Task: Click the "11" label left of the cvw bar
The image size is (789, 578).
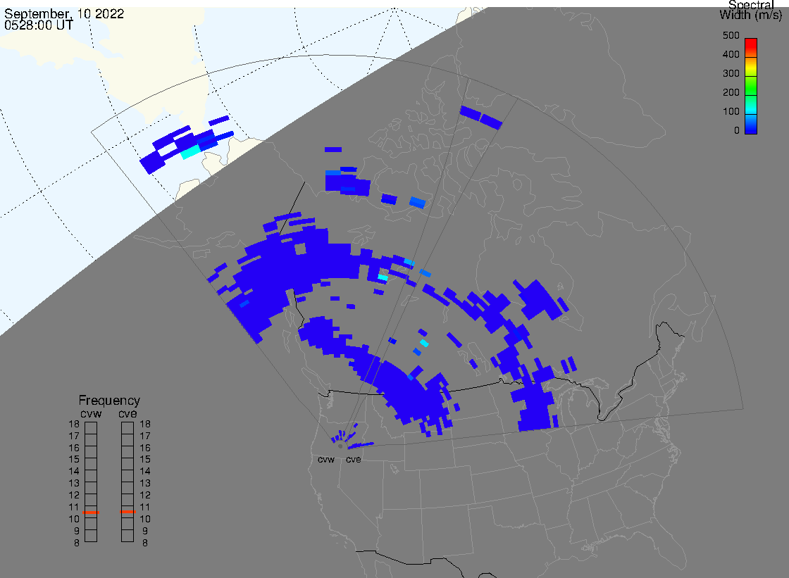Action: [74, 507]
